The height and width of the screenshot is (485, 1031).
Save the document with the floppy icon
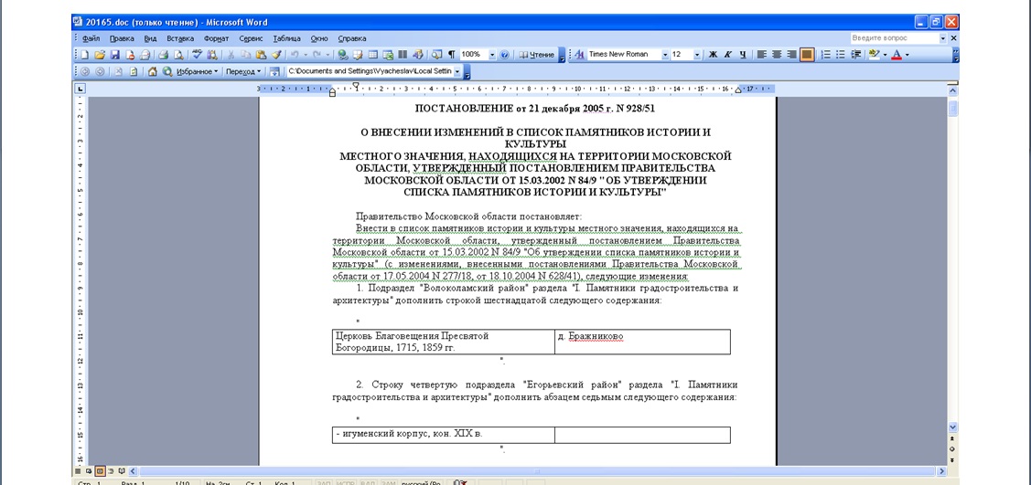(114, 55)
